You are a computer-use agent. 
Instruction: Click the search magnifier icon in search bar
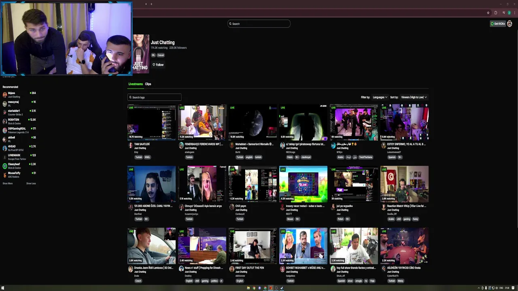230,24
